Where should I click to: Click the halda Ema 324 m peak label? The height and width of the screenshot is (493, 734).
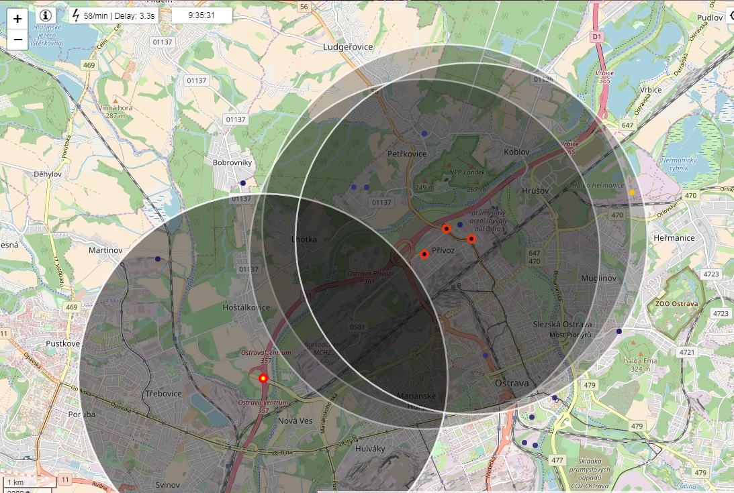click(x=641, y=364)
